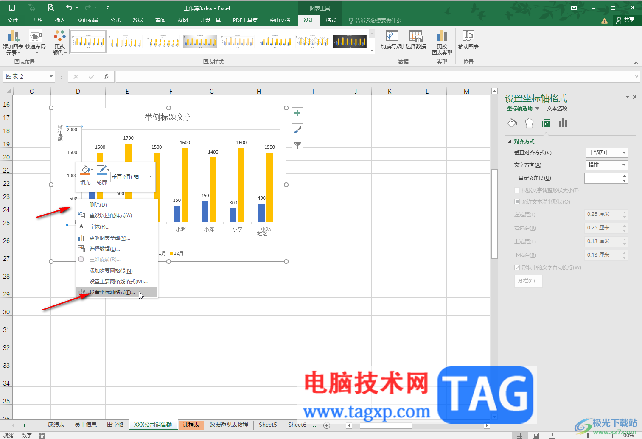Click the Chart Elements plus button
642x439 pixels.
pyautogui.click(x=297, y=113)
